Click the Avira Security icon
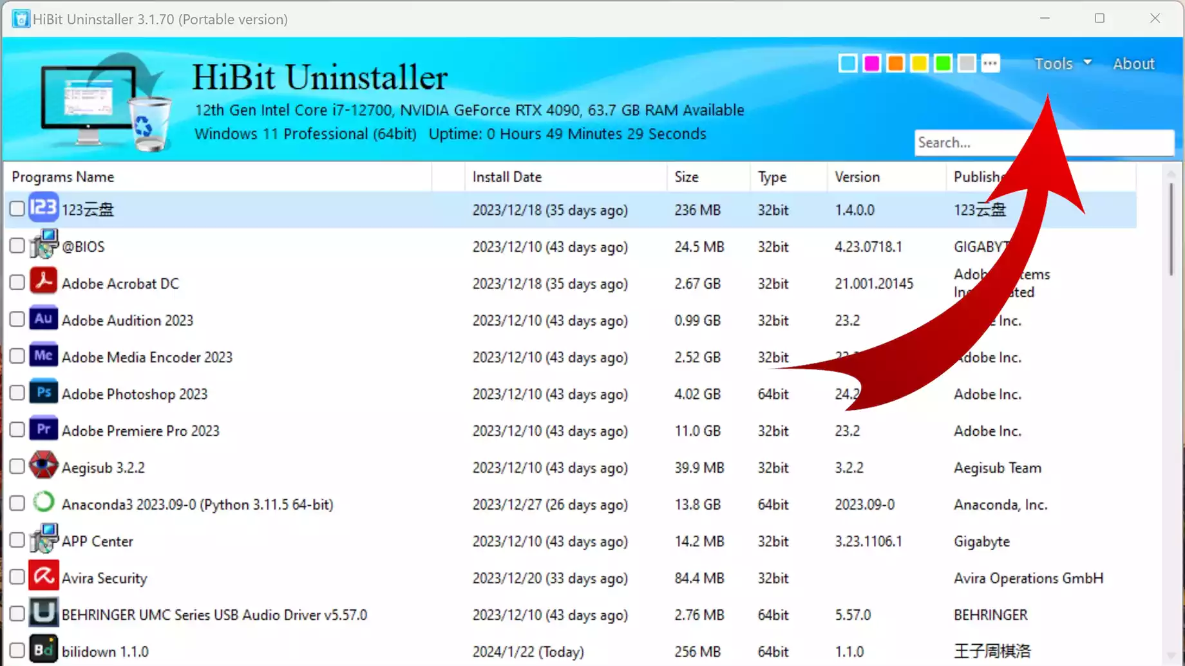This screenshot has width=1185, height=666. 43,577
